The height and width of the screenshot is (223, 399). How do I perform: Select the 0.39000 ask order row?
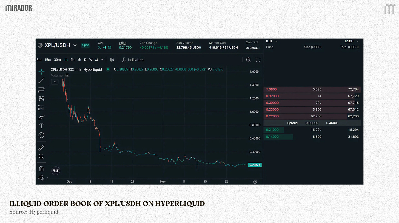(x=312, y=103)
